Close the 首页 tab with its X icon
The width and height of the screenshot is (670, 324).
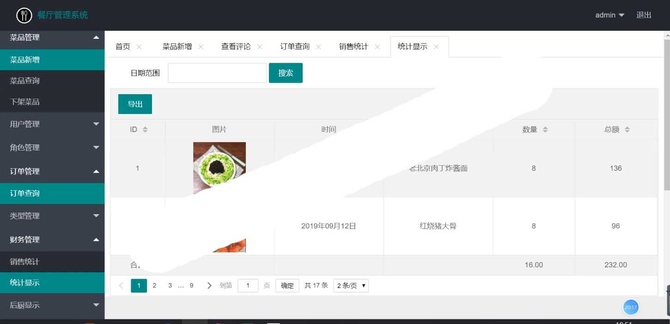pos(139,47)
